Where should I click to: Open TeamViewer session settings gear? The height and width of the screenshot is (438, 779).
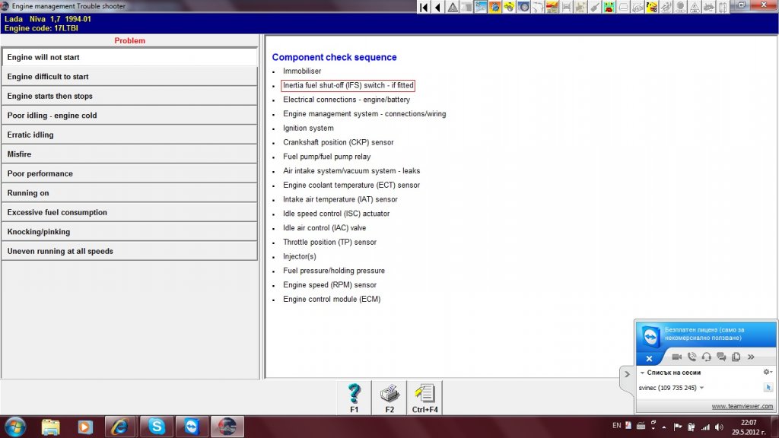(x=768, y=372)
